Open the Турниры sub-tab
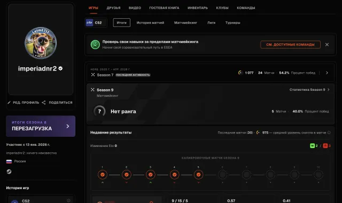This screenshot has width=342, height=203. 233,22
